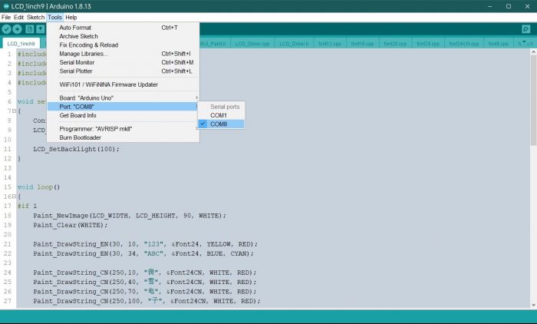Click the Open sketch toolbar icon
Screen dimensions: 537x324
(41, 29)
